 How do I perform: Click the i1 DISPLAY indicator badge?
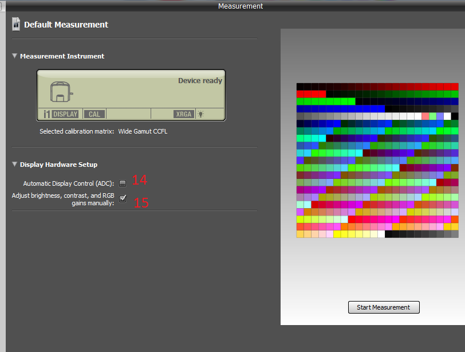(x=61, y=114)
